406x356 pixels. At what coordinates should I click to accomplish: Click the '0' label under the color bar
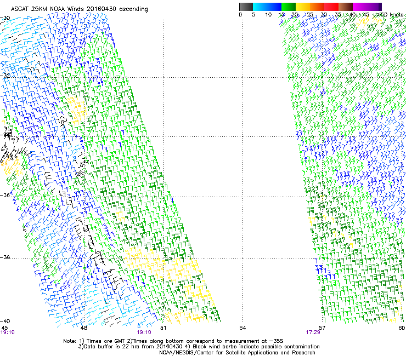pyautogui.click(x=240, y=15)
